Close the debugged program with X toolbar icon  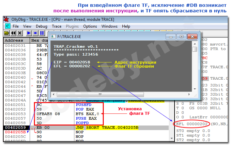tap(20, 33)
